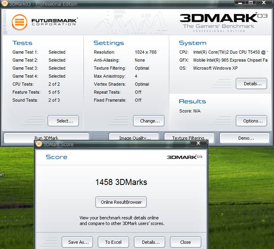Click the Score: N/A text
This screenshot has height=249, width=274.
[190, 111]
